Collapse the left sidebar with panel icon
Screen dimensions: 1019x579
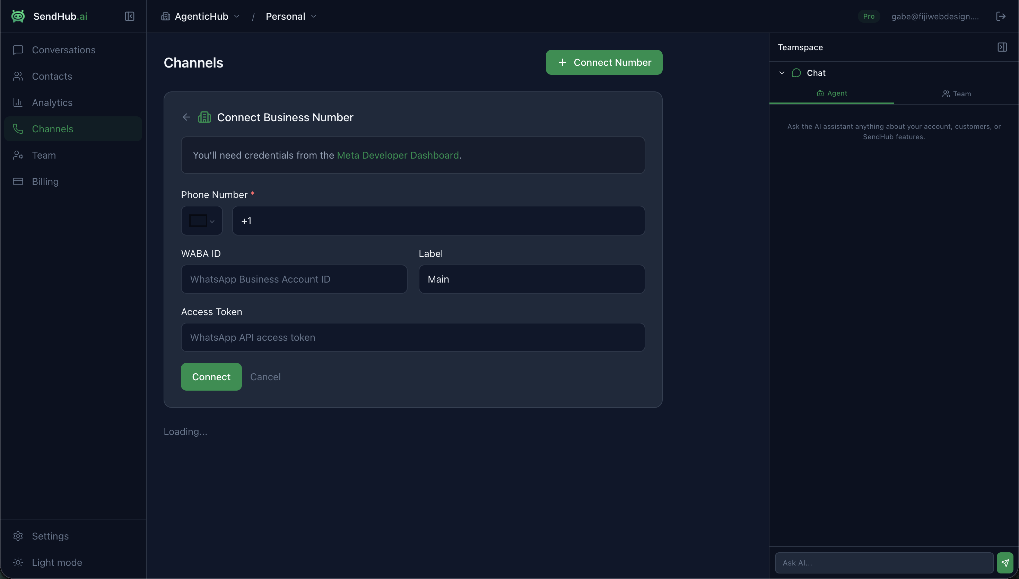point(129,16)
